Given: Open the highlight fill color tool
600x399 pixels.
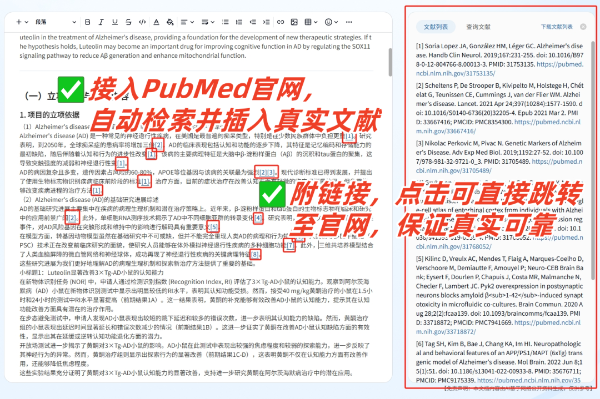Looking at the screenshot, I should (170, 22).
